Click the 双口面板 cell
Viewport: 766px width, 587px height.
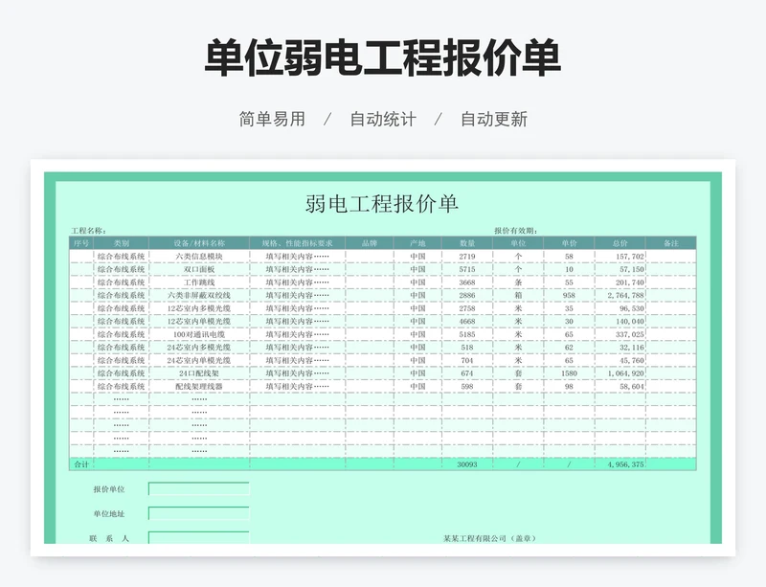click(199, 269)
